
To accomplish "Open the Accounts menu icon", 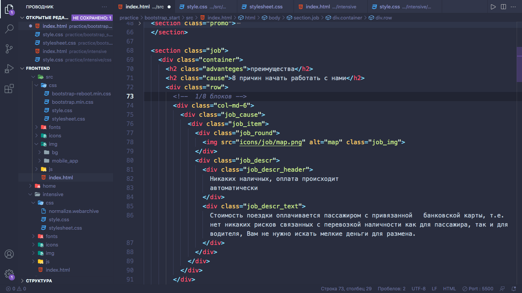I will coord(9,254).
